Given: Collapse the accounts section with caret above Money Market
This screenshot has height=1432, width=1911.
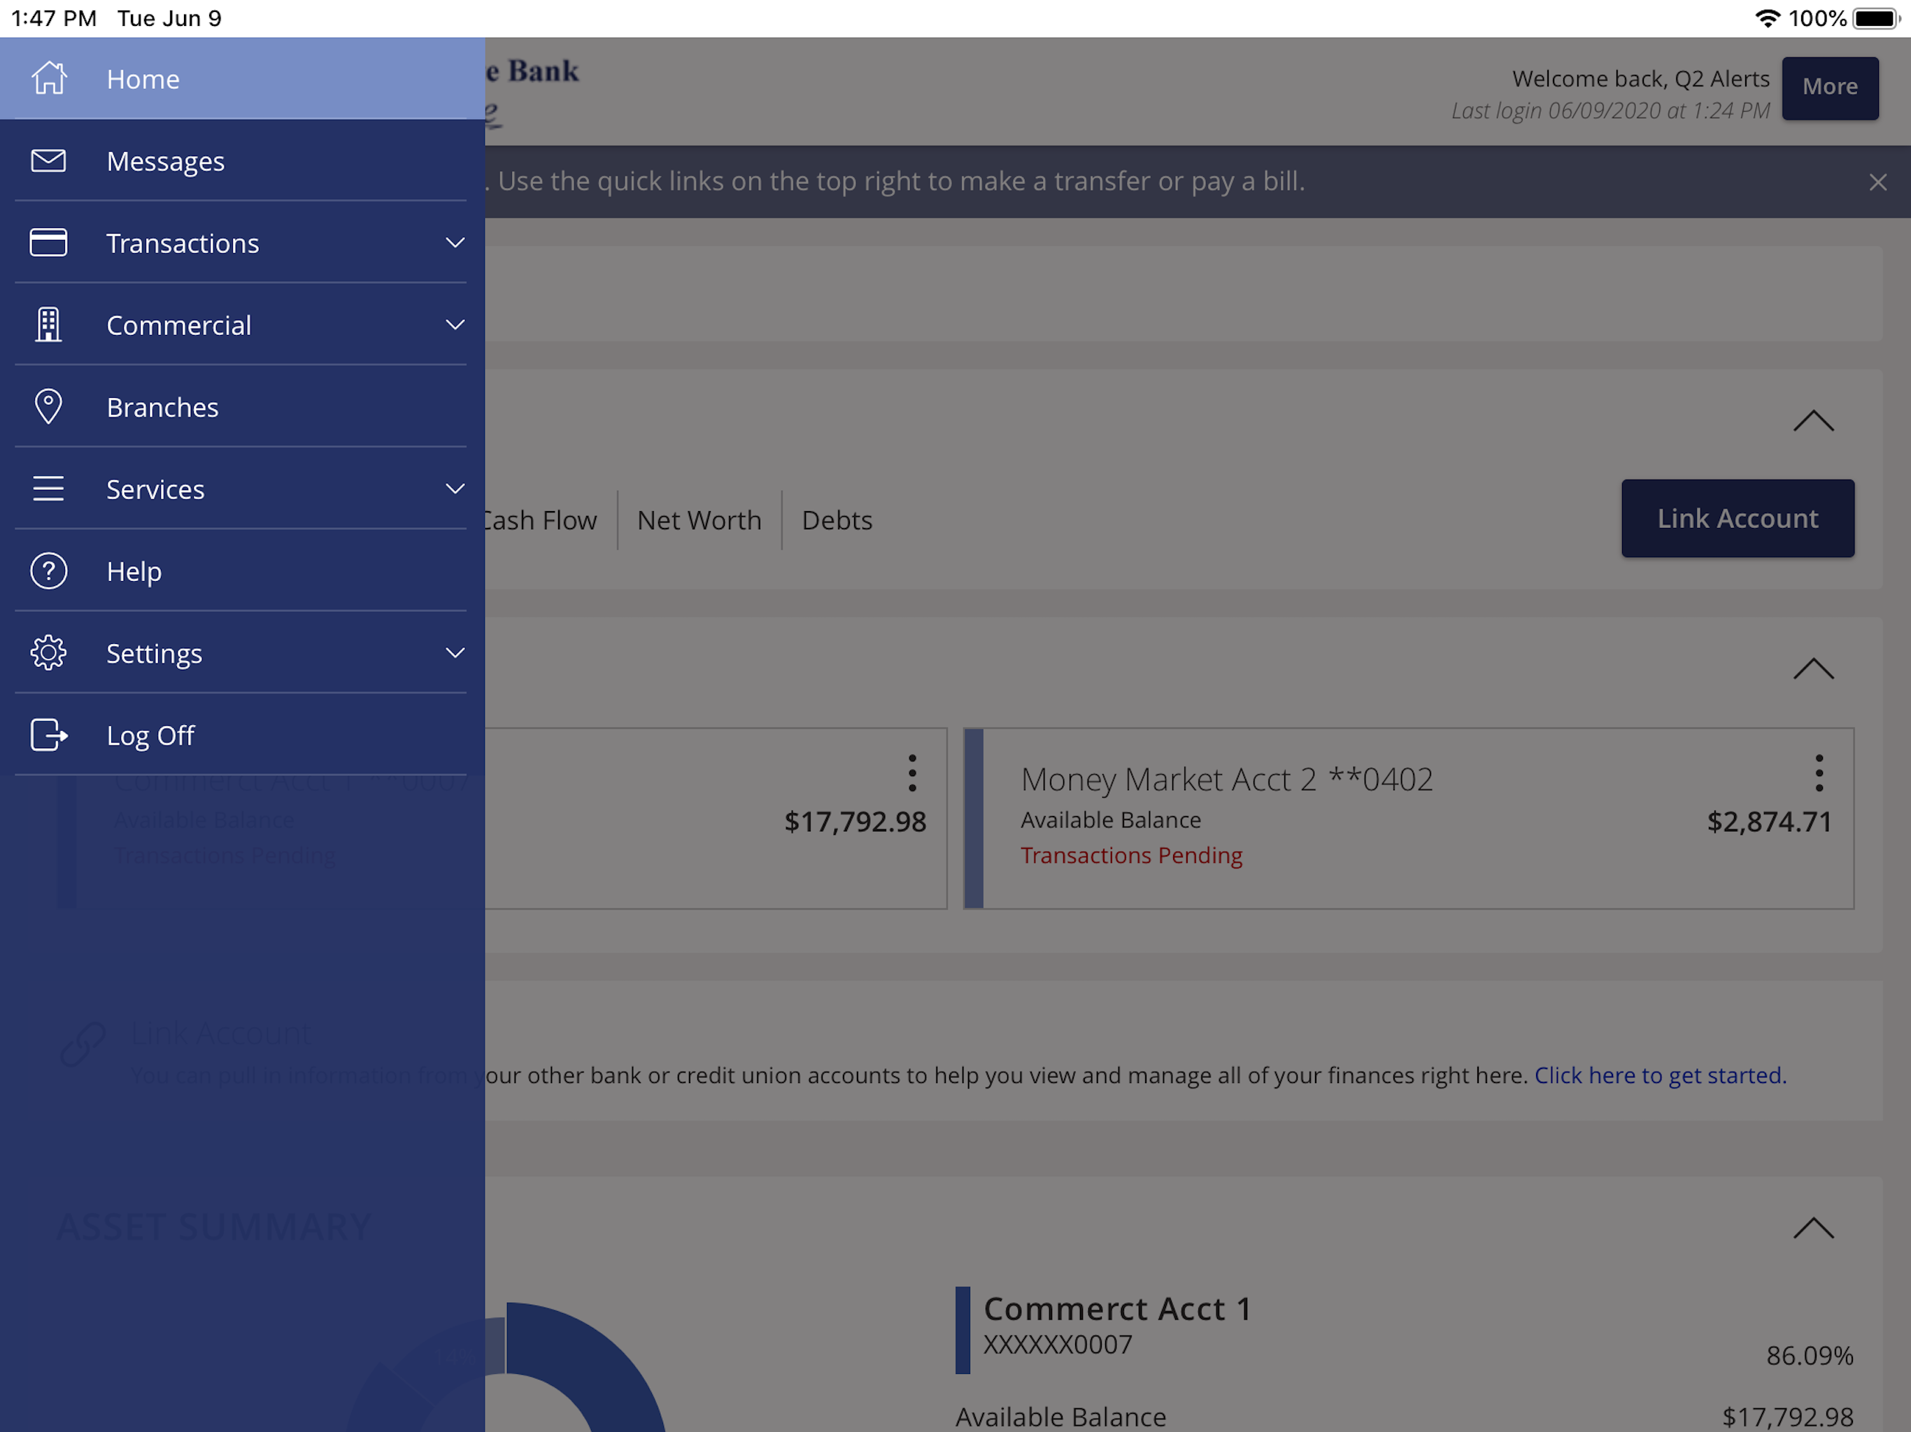Looking at the screenshot, I should [1813, 668].
